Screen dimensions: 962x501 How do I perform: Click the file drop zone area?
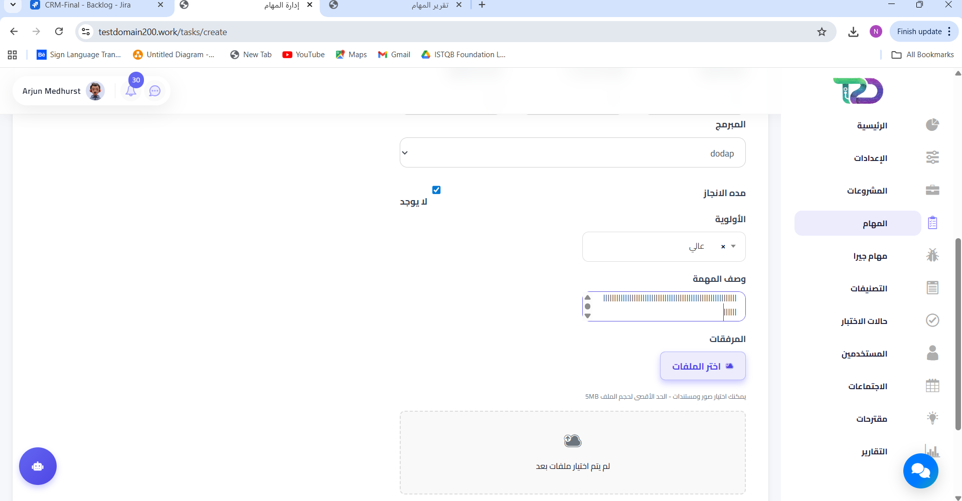[x=572, y=452]
